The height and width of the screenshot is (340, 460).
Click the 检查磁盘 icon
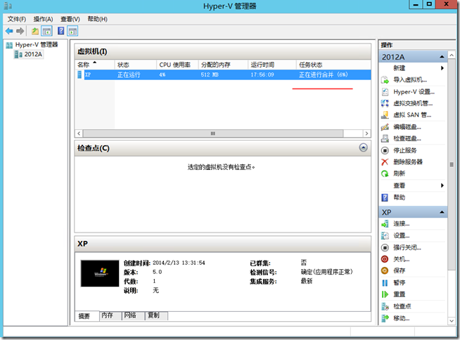pyautogui.click(x=385, y=138)
